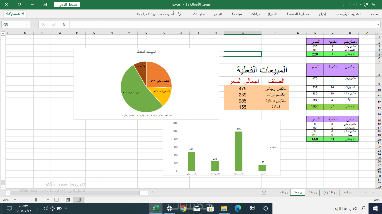Click the sheet tab scroll left arrow
382x214 pixels.
pos(366,193)
